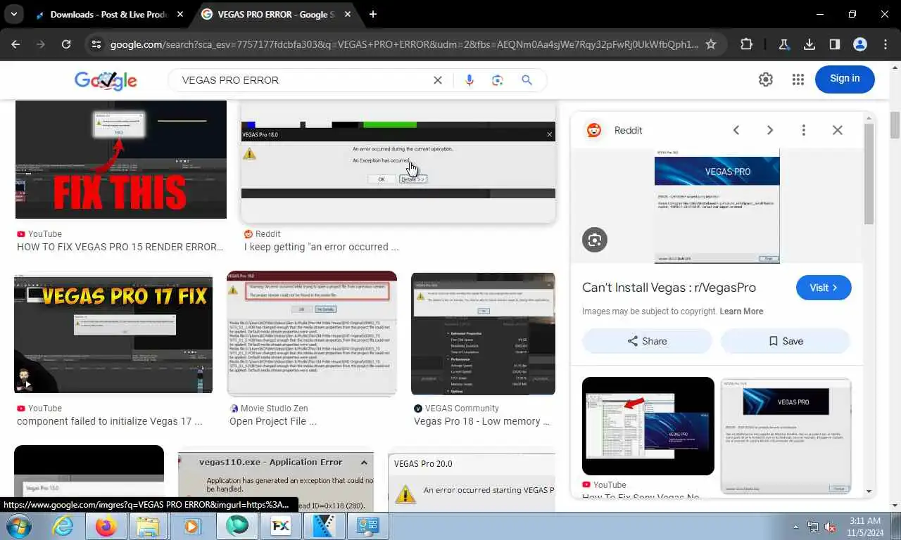
Task: Close the Reddit image preview panel
Action: 838,130
